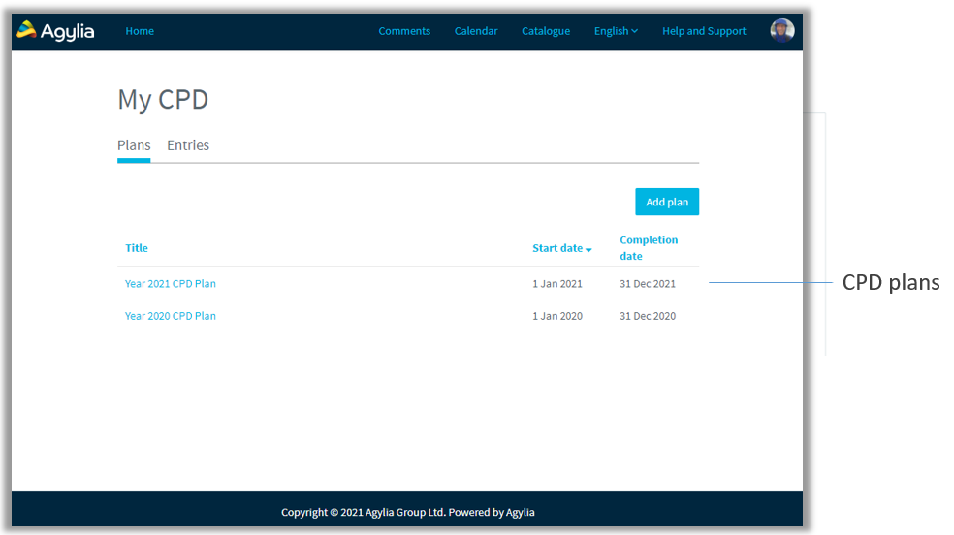Click the completion date 31 Dec 2021
954x535 pixels.
coord(648,284)
